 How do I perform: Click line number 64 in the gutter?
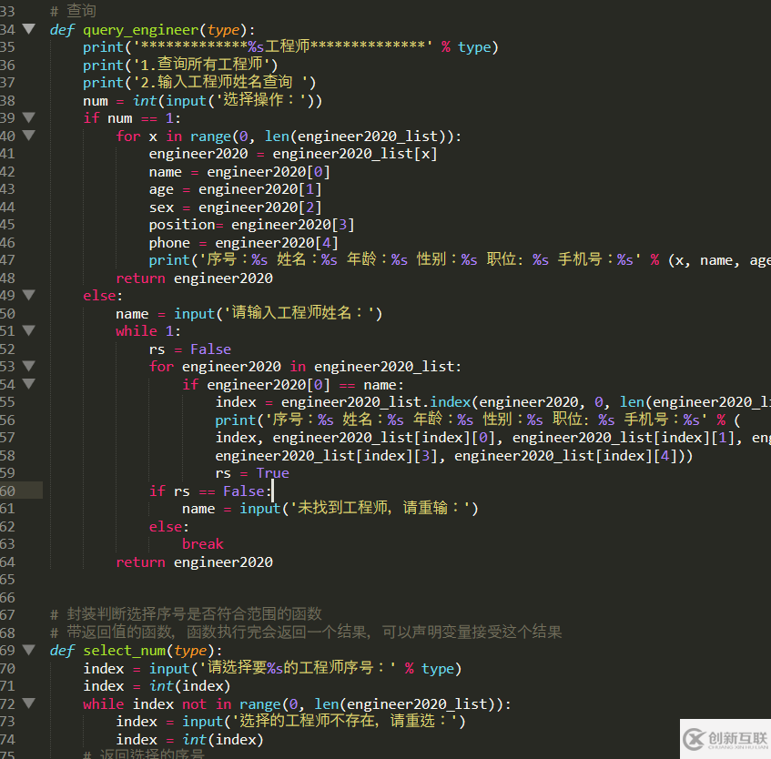pyautogui.click(x=8, y=562)
